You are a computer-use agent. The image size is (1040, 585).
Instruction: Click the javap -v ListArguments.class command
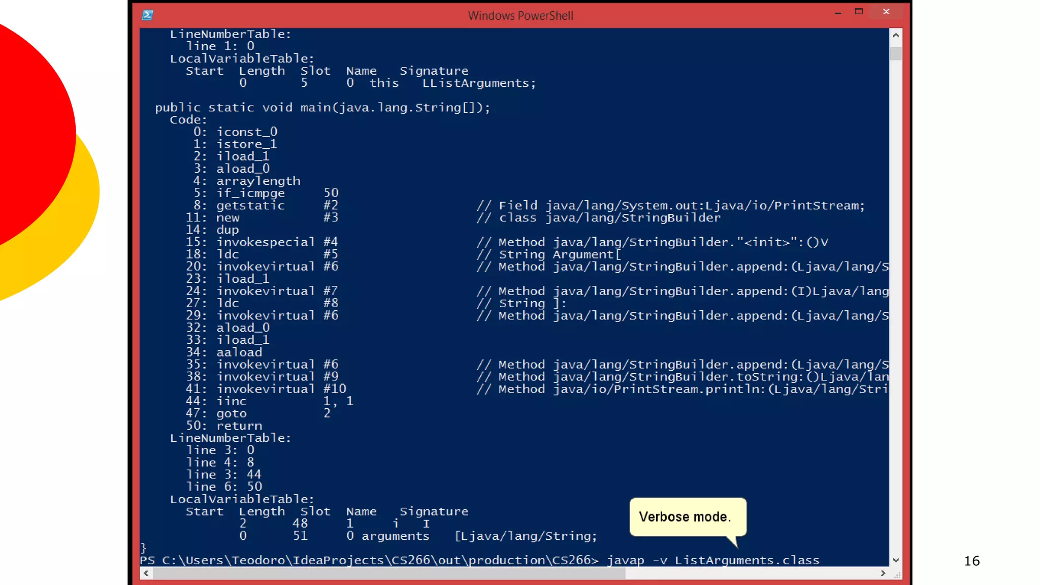713,560
